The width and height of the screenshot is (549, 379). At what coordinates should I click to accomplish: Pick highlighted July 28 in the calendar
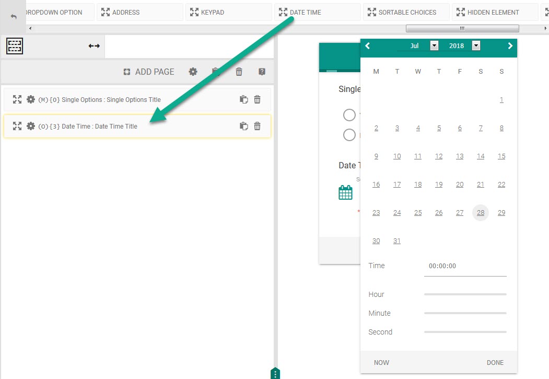coord(481,213)
